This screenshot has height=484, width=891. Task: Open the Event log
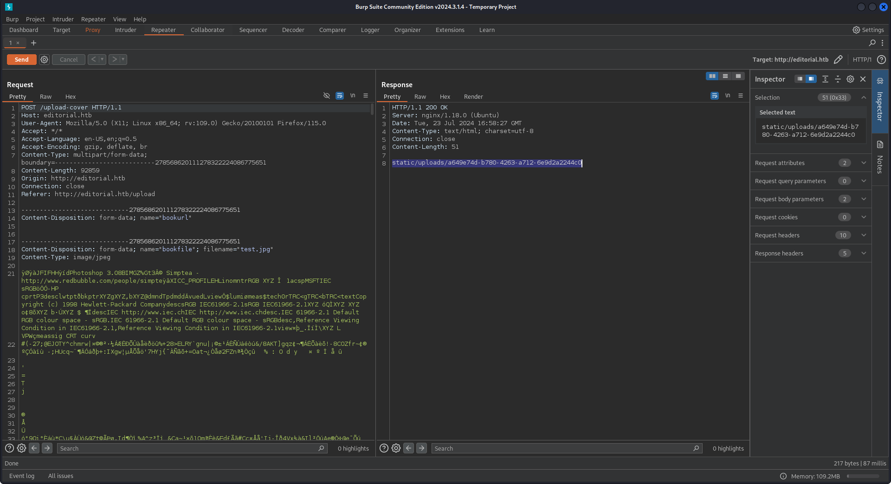click(x=22, y=476)
